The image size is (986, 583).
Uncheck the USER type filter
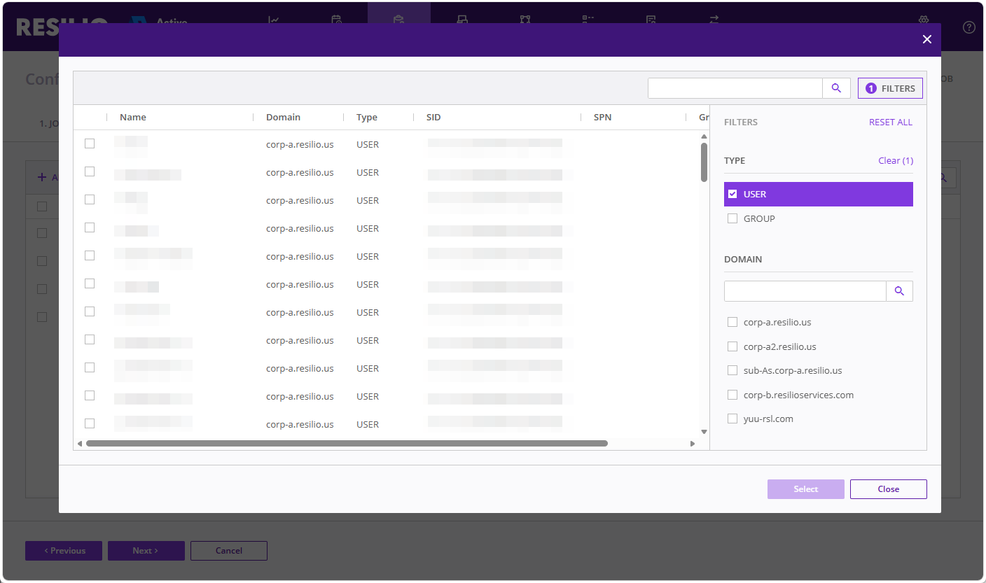tap(732, 194)
